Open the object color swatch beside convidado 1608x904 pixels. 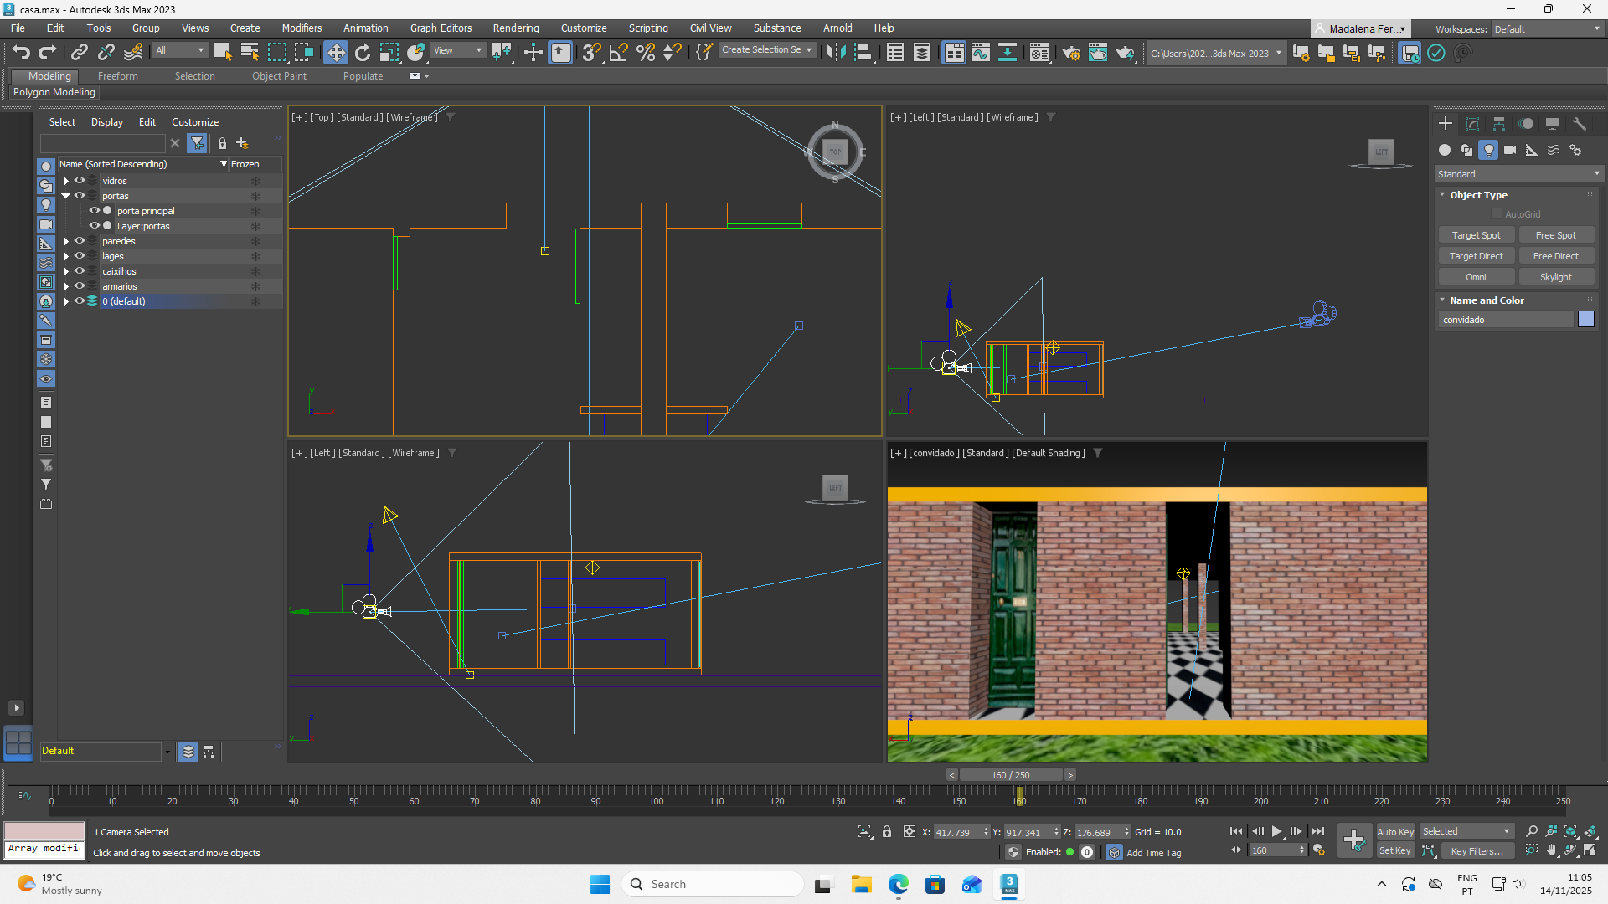tap(1586, 319)
